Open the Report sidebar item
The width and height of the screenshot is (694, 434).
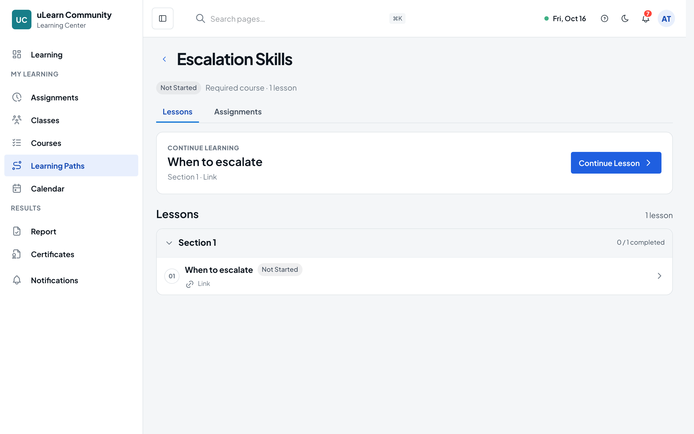[71, 231]
